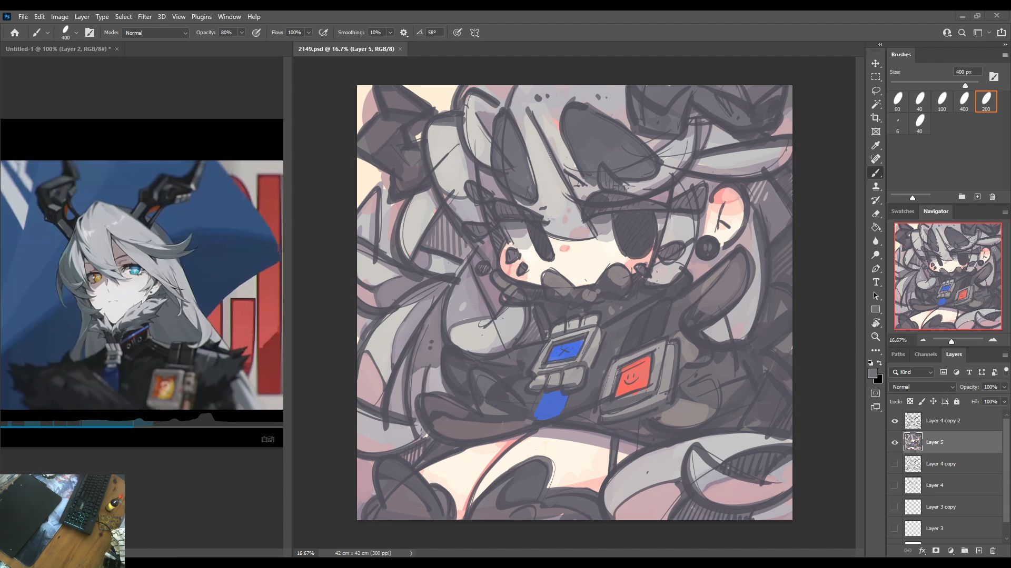
Task: Open smoothing options gear
Action: click(404, 33)
